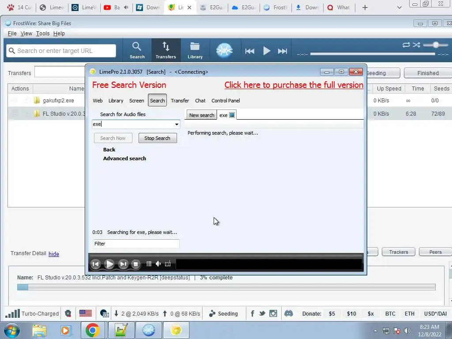This screenshot has width=452, height=339.
Task: Play media in FrostWire toolbar player
Action: [267, 51]
